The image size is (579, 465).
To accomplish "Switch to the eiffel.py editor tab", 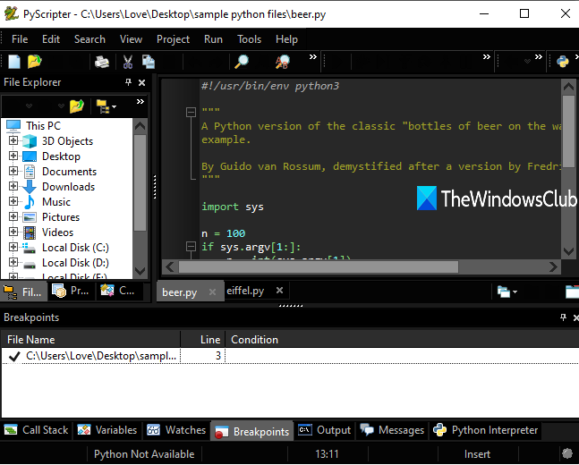I will click(245, 291).
